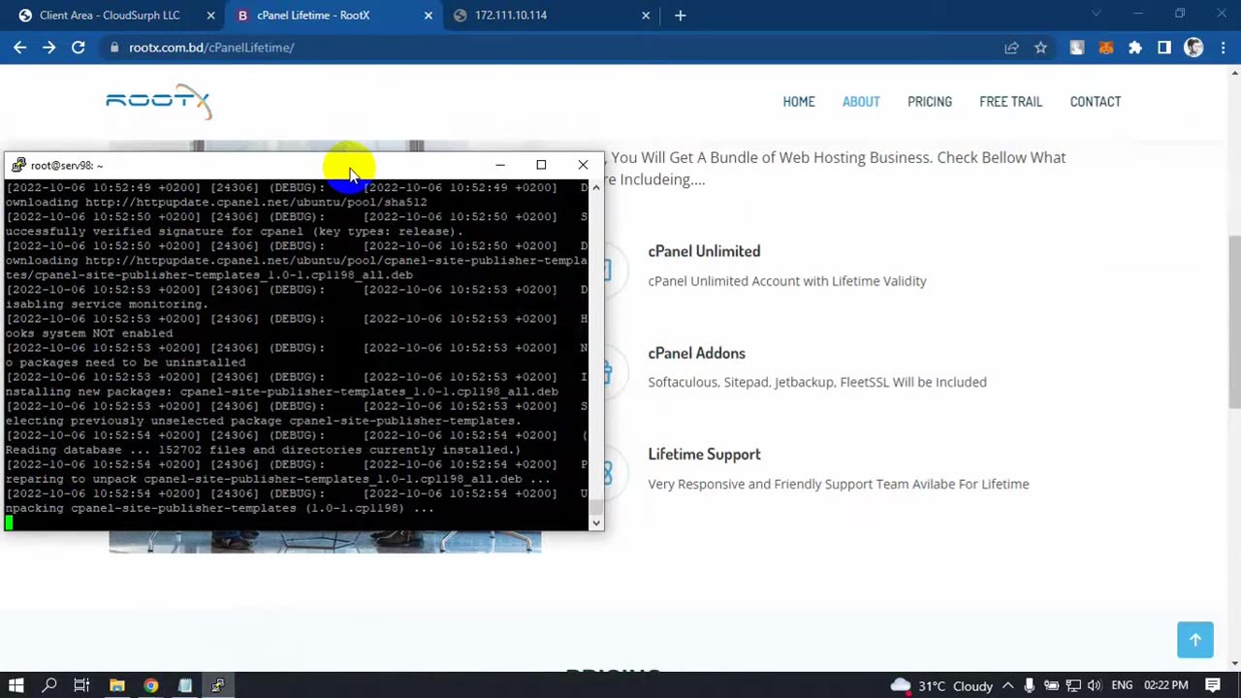
Task: Maximize the PuTTY terminal window
Action: click(541, 165)
